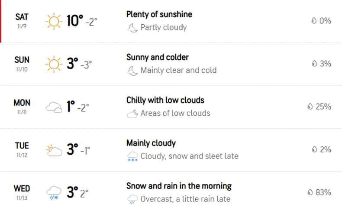The image size is (342, 214).
Task: Click Monday's cloudy weather icon
Action: tap(54, 107)
